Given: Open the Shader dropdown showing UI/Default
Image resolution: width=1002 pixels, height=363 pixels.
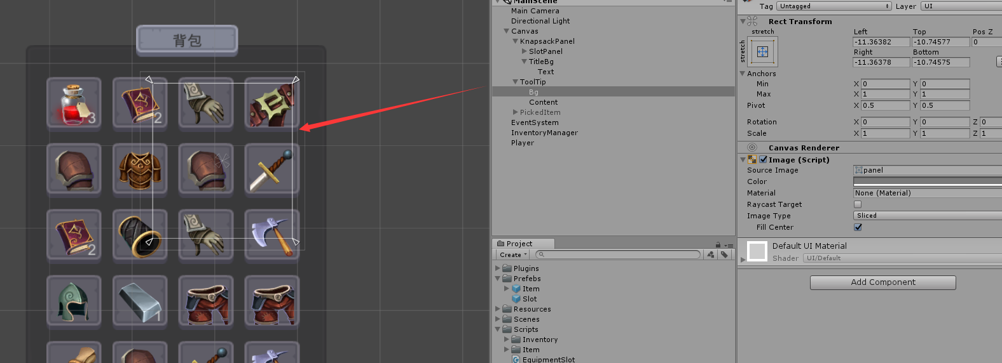Looking at the screenshot, I should [x=903, y=258].
